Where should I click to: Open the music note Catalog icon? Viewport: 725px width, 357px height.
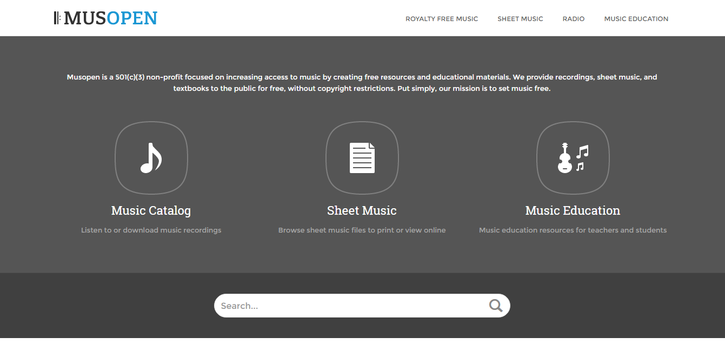tap(151, 158)
